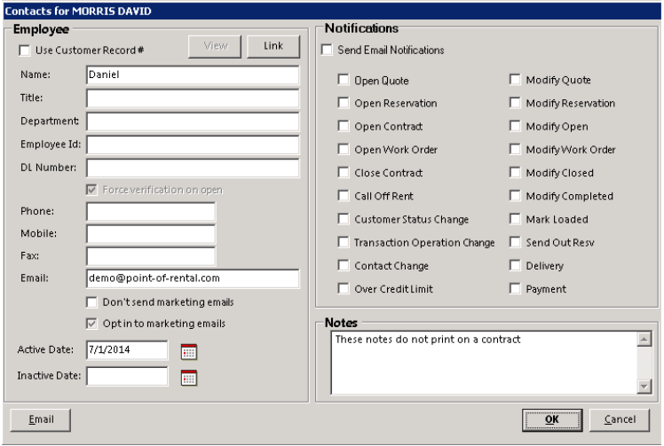The width and height of the screenshot is (664, 446).
Task: Toggle Use Customer Record # checkbox
Action: [x=25, y=51]
